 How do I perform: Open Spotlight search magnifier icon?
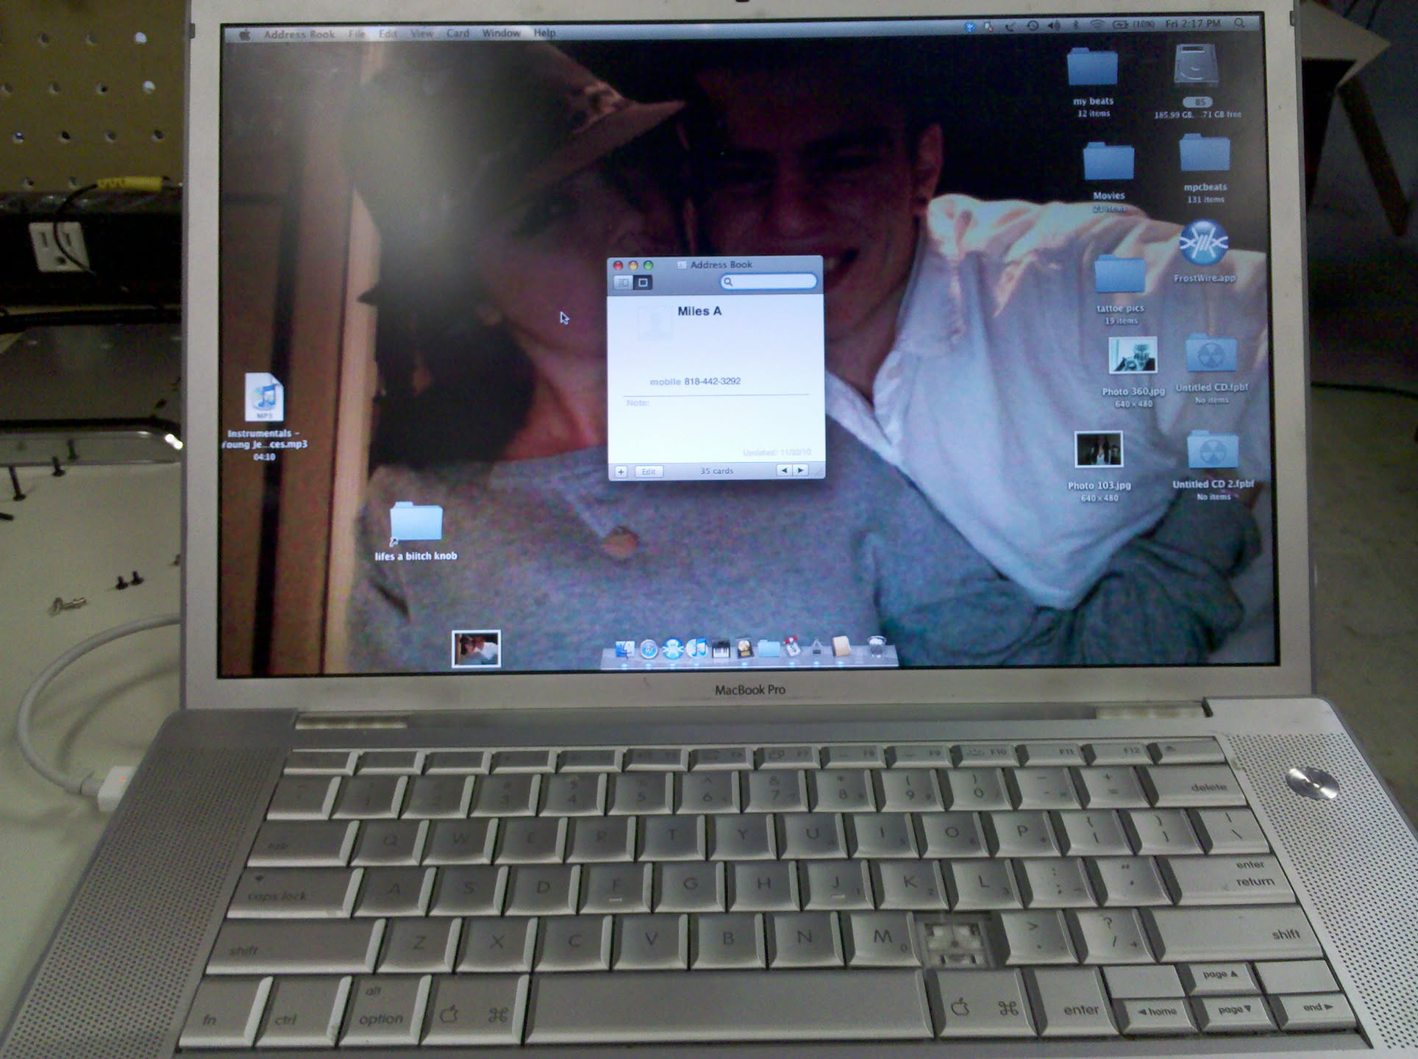tap(1239, 24)
